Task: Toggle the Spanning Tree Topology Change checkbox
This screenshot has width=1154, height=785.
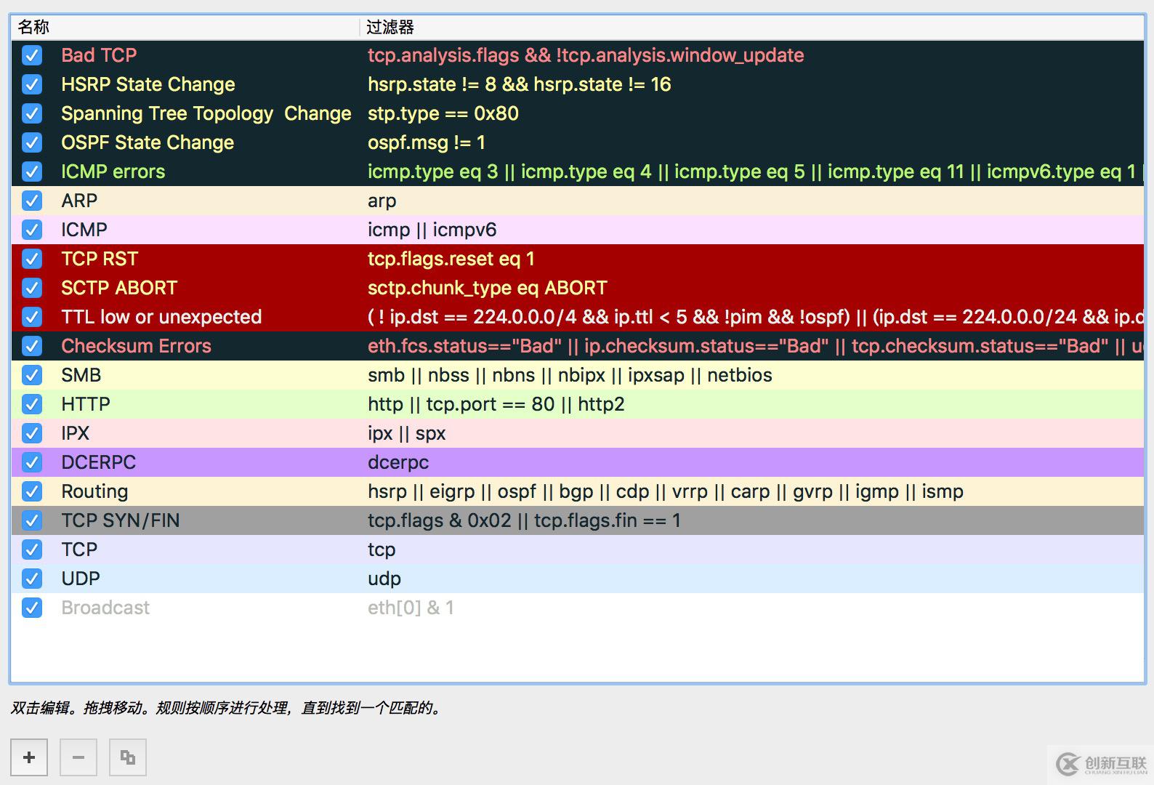Action: coord(32,113)
